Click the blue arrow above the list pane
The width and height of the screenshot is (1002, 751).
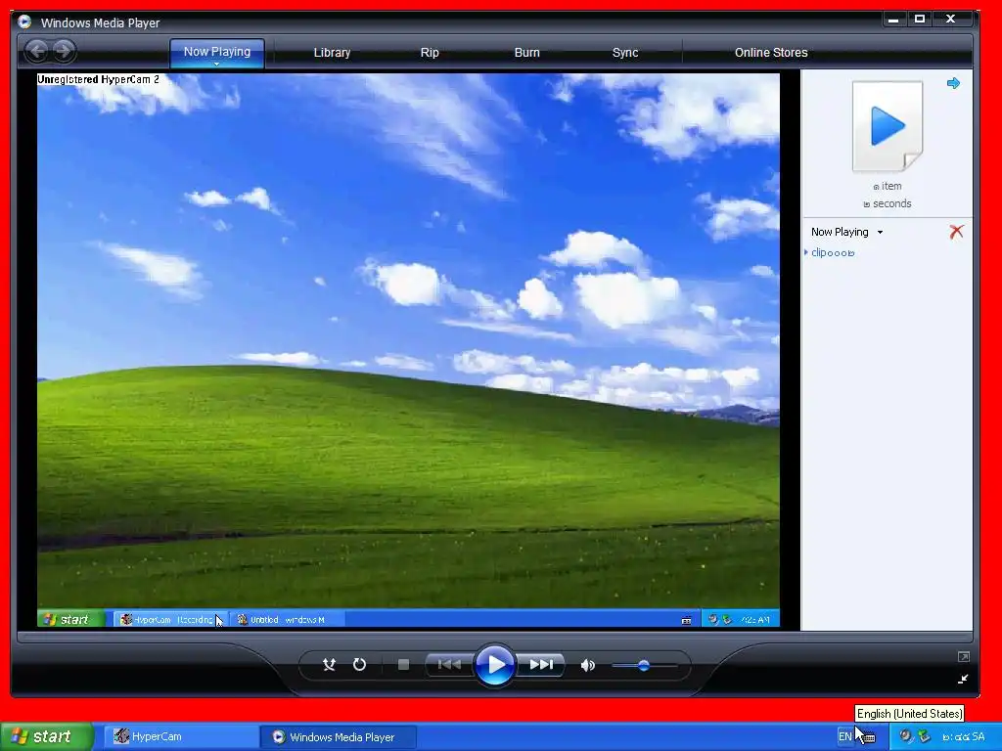point(953,83)
